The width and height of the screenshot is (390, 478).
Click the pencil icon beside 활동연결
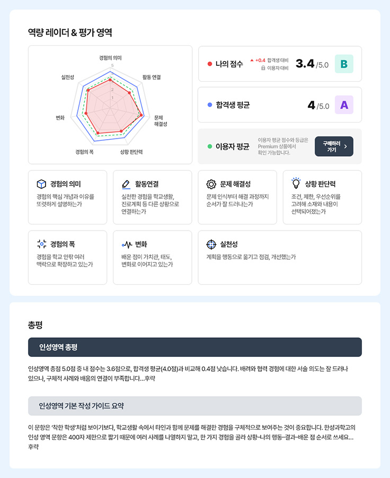click(x=126, y=184)
